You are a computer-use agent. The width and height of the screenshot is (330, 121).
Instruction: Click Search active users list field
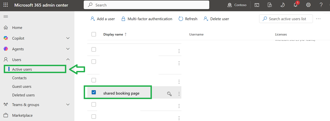[286, 19]
